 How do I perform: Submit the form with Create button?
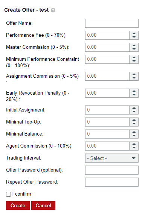point(18,205)
